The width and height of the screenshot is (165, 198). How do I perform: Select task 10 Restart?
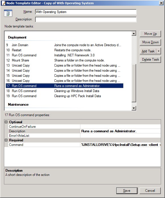pyautogui.click(x=65, y=50)
